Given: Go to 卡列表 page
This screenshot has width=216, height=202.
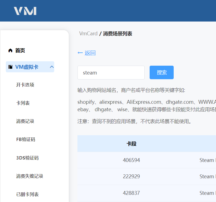Looking at the screenshot, I should (x=23, y=103).
